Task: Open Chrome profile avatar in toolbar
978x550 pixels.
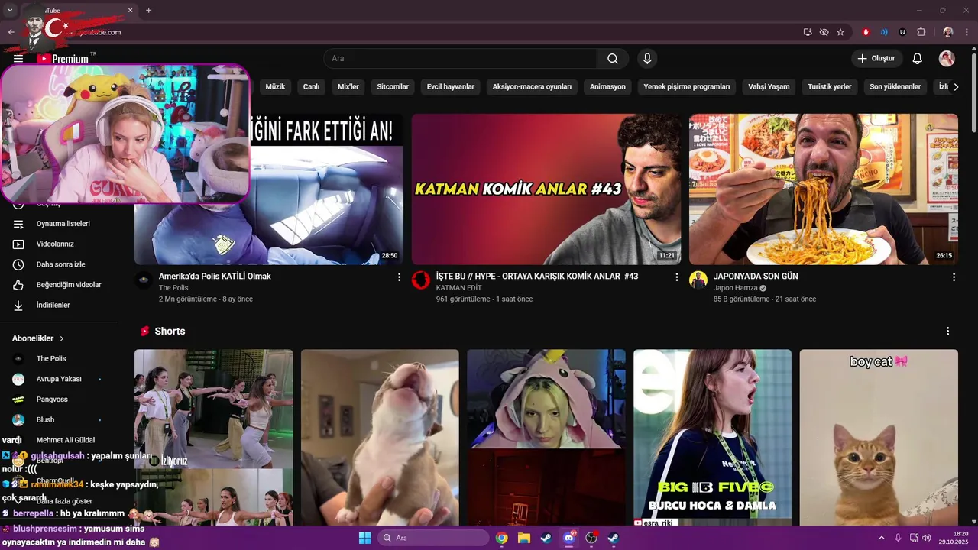Action: tap(948, 32)
